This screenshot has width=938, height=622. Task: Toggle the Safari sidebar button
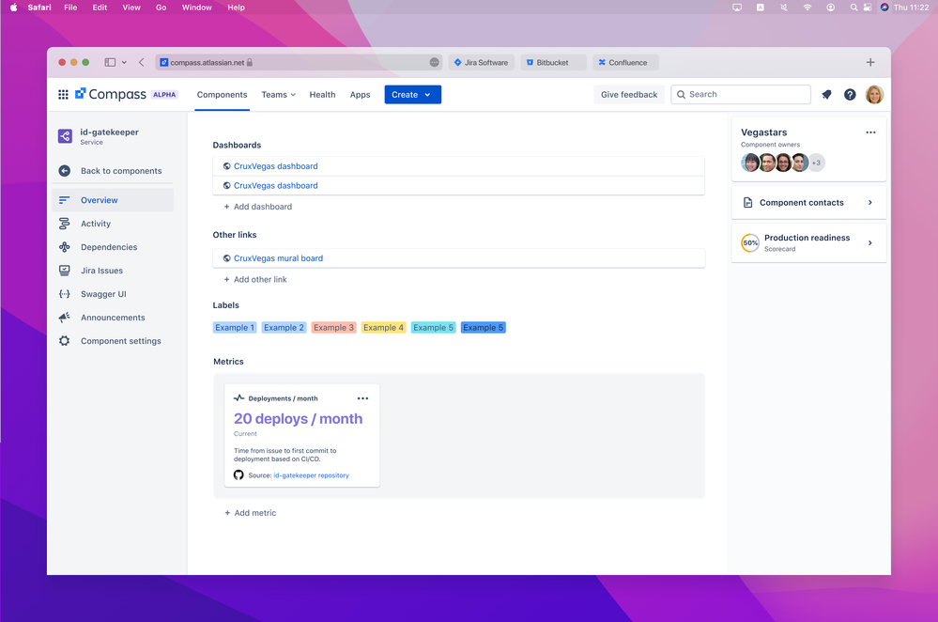(x=110, y=62)
